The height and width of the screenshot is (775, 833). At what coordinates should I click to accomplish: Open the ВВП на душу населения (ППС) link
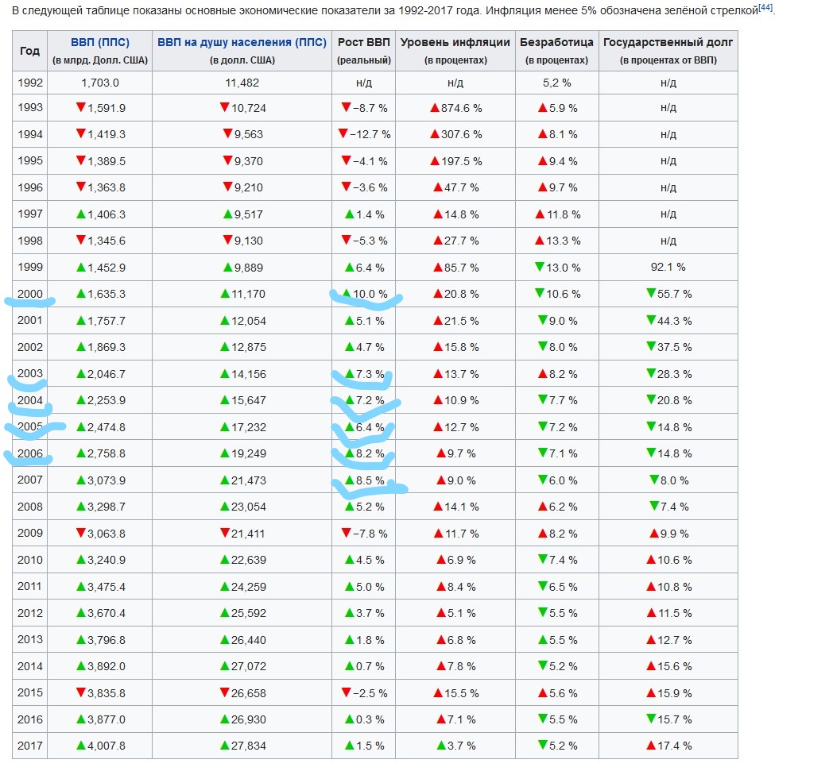pyautogui.click(x=242, y=43)
